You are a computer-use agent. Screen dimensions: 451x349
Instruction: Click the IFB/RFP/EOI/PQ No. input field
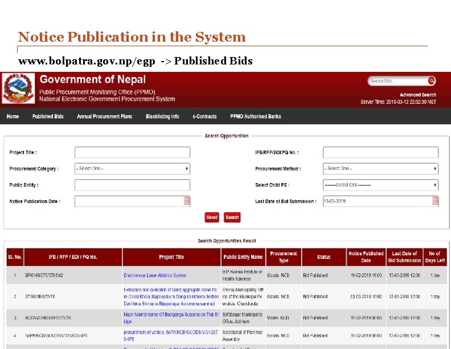(x=380, y=152)
